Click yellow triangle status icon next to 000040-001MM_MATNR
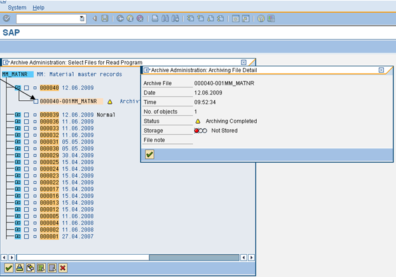 110,101
